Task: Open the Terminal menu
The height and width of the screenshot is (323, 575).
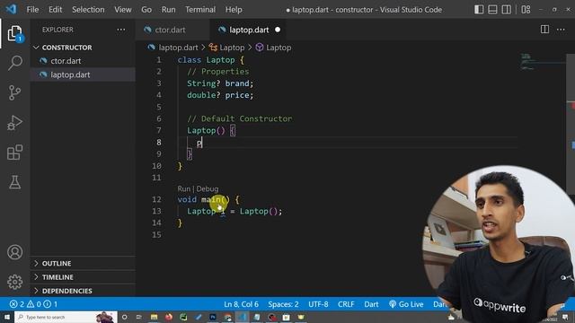Action: (199, 10)
